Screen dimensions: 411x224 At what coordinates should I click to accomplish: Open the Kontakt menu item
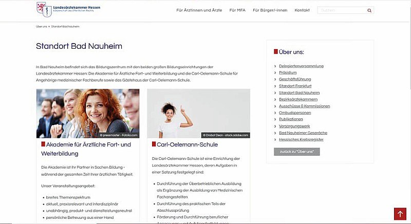pyautogui.click(x=302, y=10)
